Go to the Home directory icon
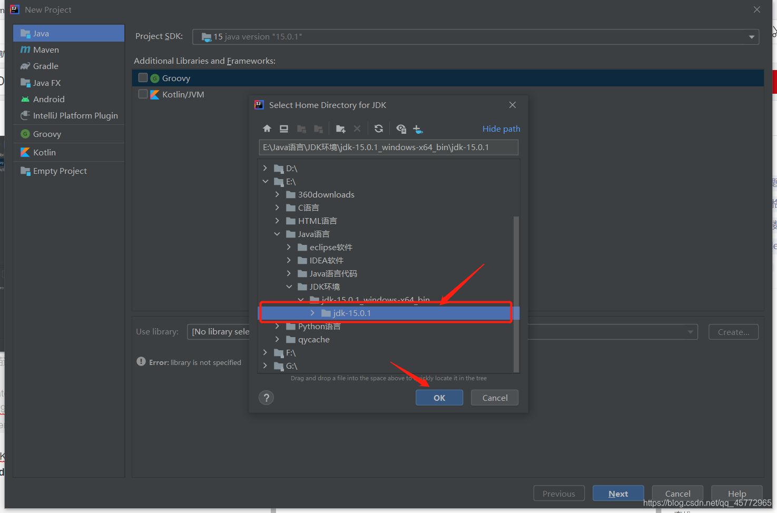777x513 pixels. (267, 129)
